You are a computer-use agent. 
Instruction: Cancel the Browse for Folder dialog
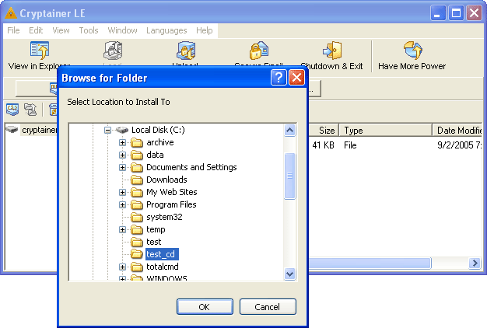268,306
